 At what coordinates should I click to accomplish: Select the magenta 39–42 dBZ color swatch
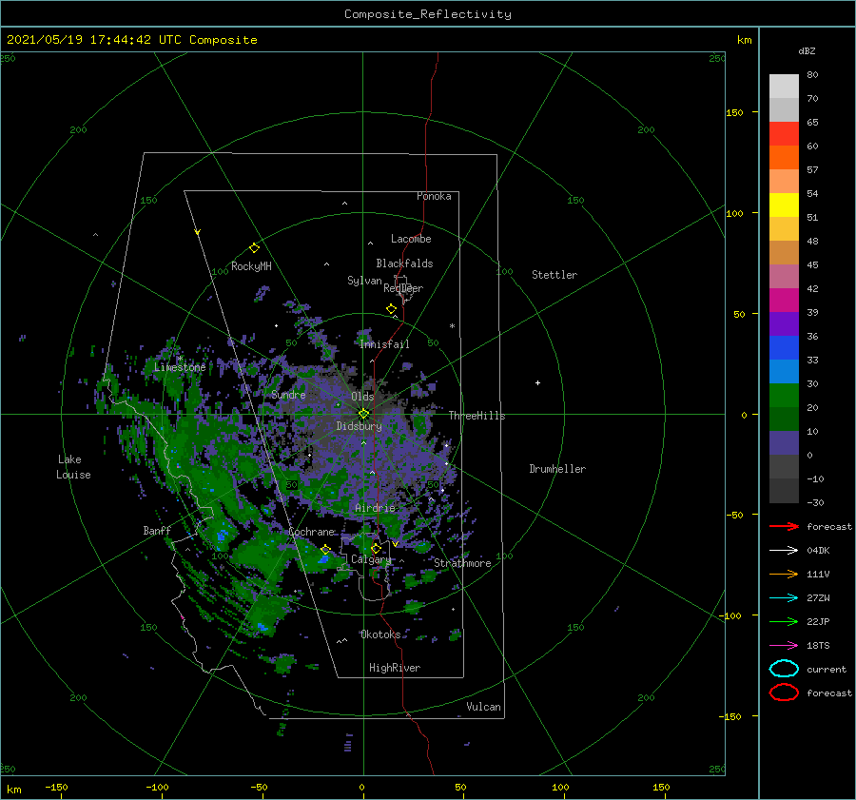click(x=784, y=300)
